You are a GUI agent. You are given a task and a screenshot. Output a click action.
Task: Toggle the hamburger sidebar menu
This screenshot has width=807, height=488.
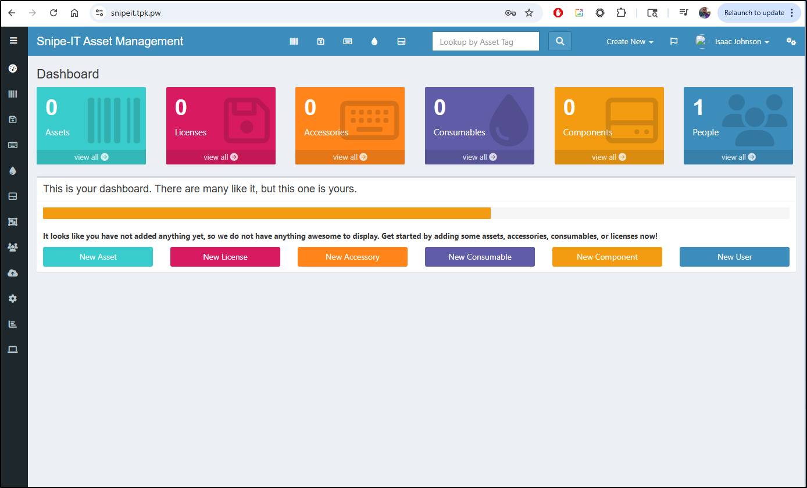[x=13, y=41]
